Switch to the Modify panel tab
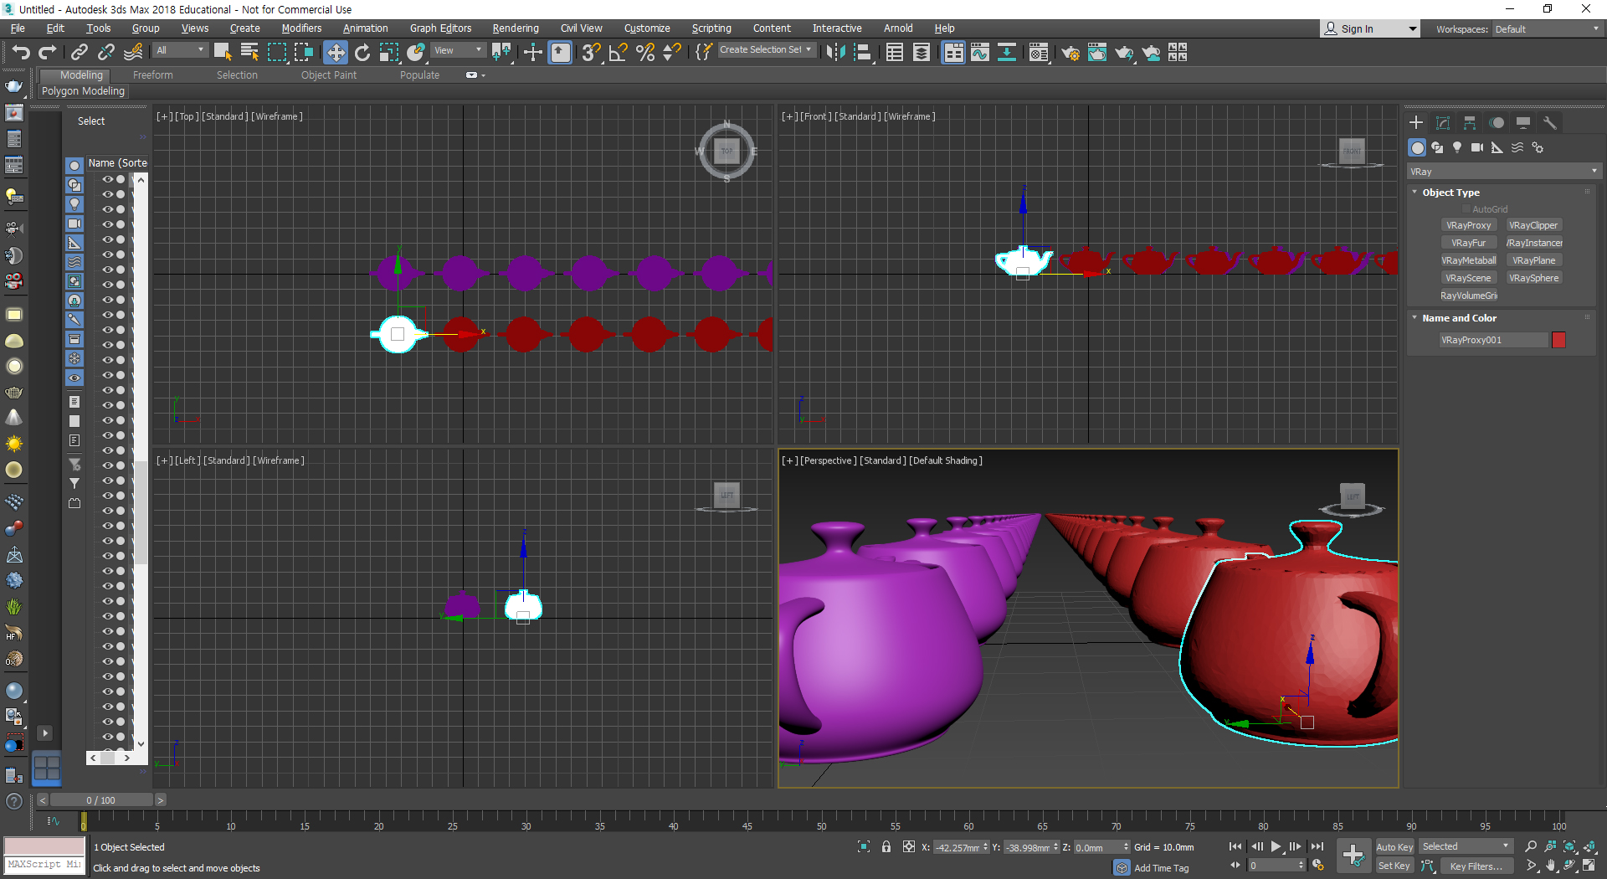1607x879 pixels. pyautogui.click(x=1442, y=123)
